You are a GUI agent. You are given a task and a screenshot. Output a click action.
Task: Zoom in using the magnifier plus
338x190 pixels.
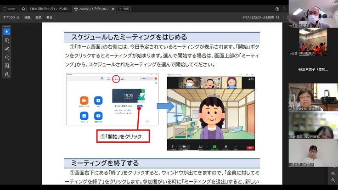(333, 173)
